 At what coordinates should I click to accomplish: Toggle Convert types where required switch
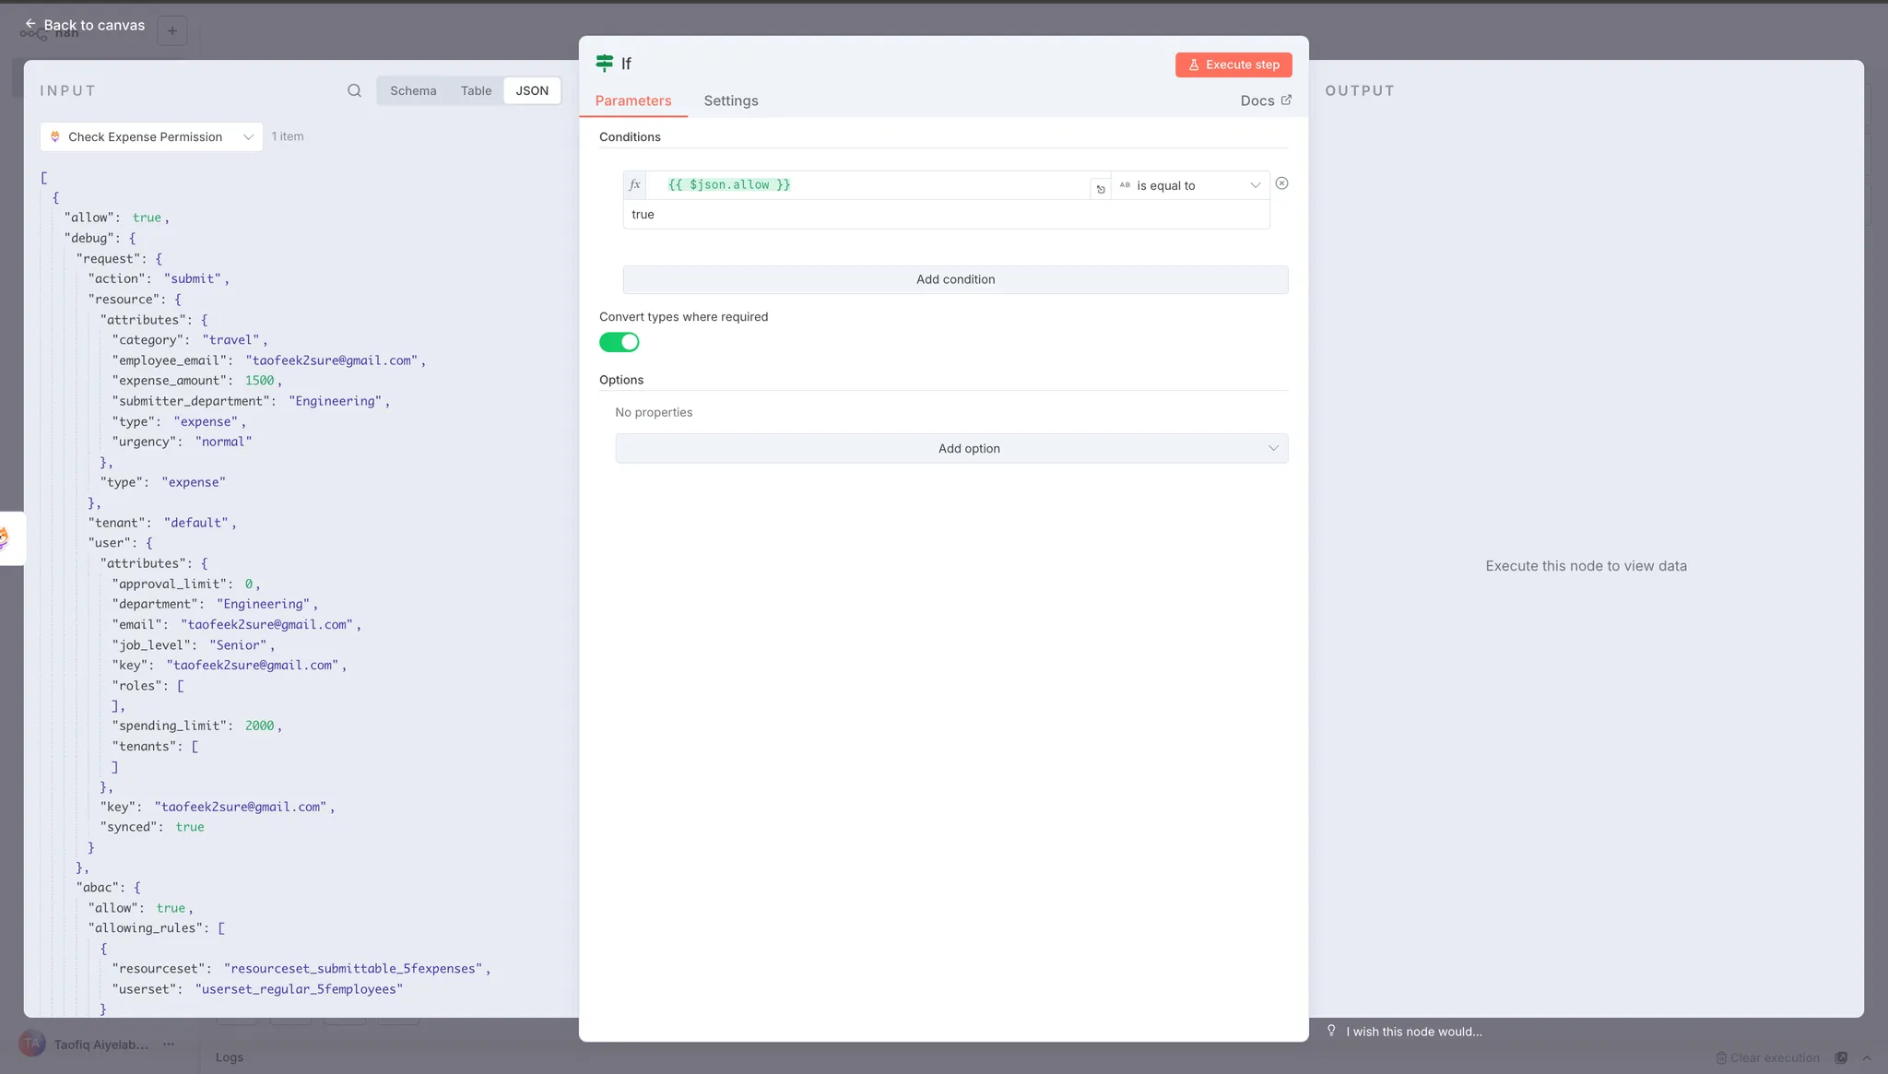pyautogui.click(x=619, y=342)
